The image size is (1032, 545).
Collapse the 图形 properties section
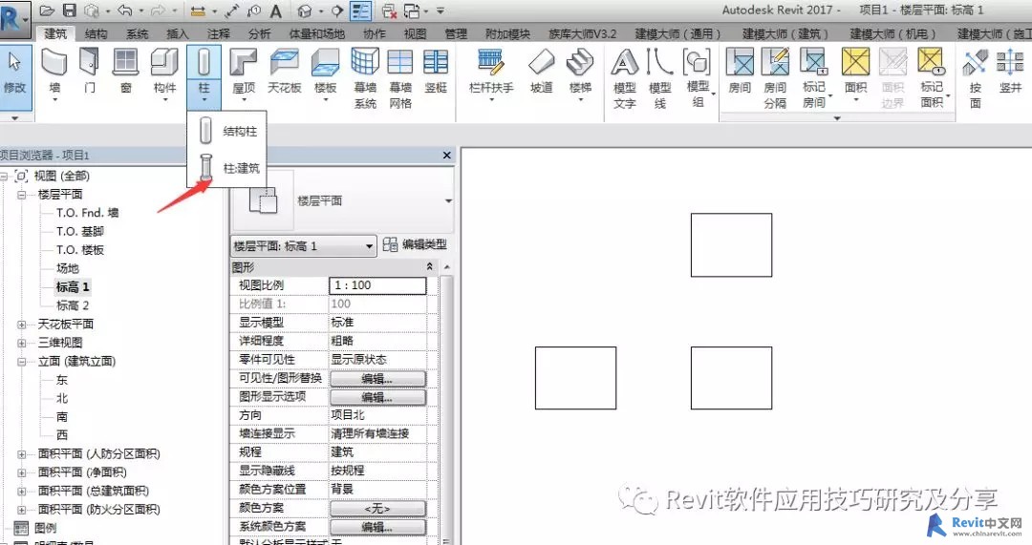[430, 266]
